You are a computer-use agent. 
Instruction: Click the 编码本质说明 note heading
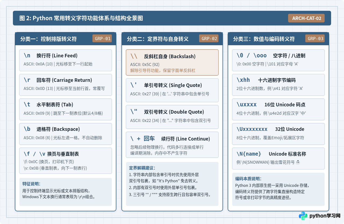(x=248, y=179)
